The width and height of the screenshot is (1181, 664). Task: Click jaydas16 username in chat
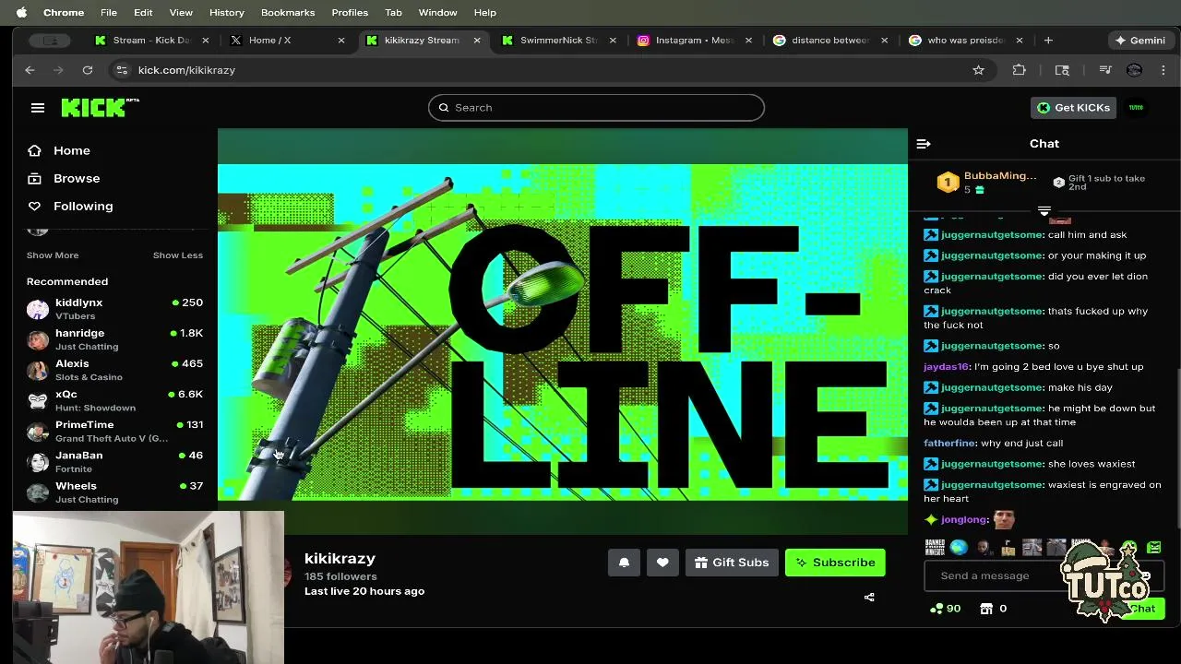[946, 367]
